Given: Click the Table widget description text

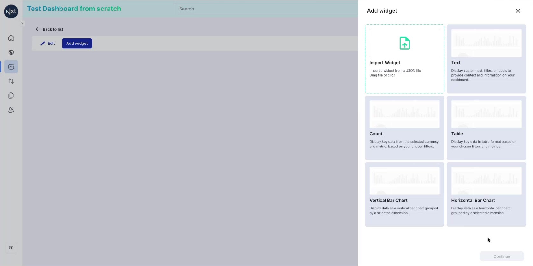Looking at the screenshot, I should (484, 144).
